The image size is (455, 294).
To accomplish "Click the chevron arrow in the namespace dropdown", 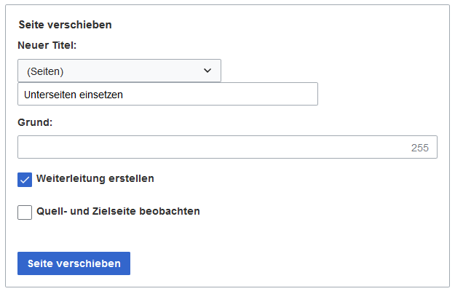I will [x=207, y=71].
